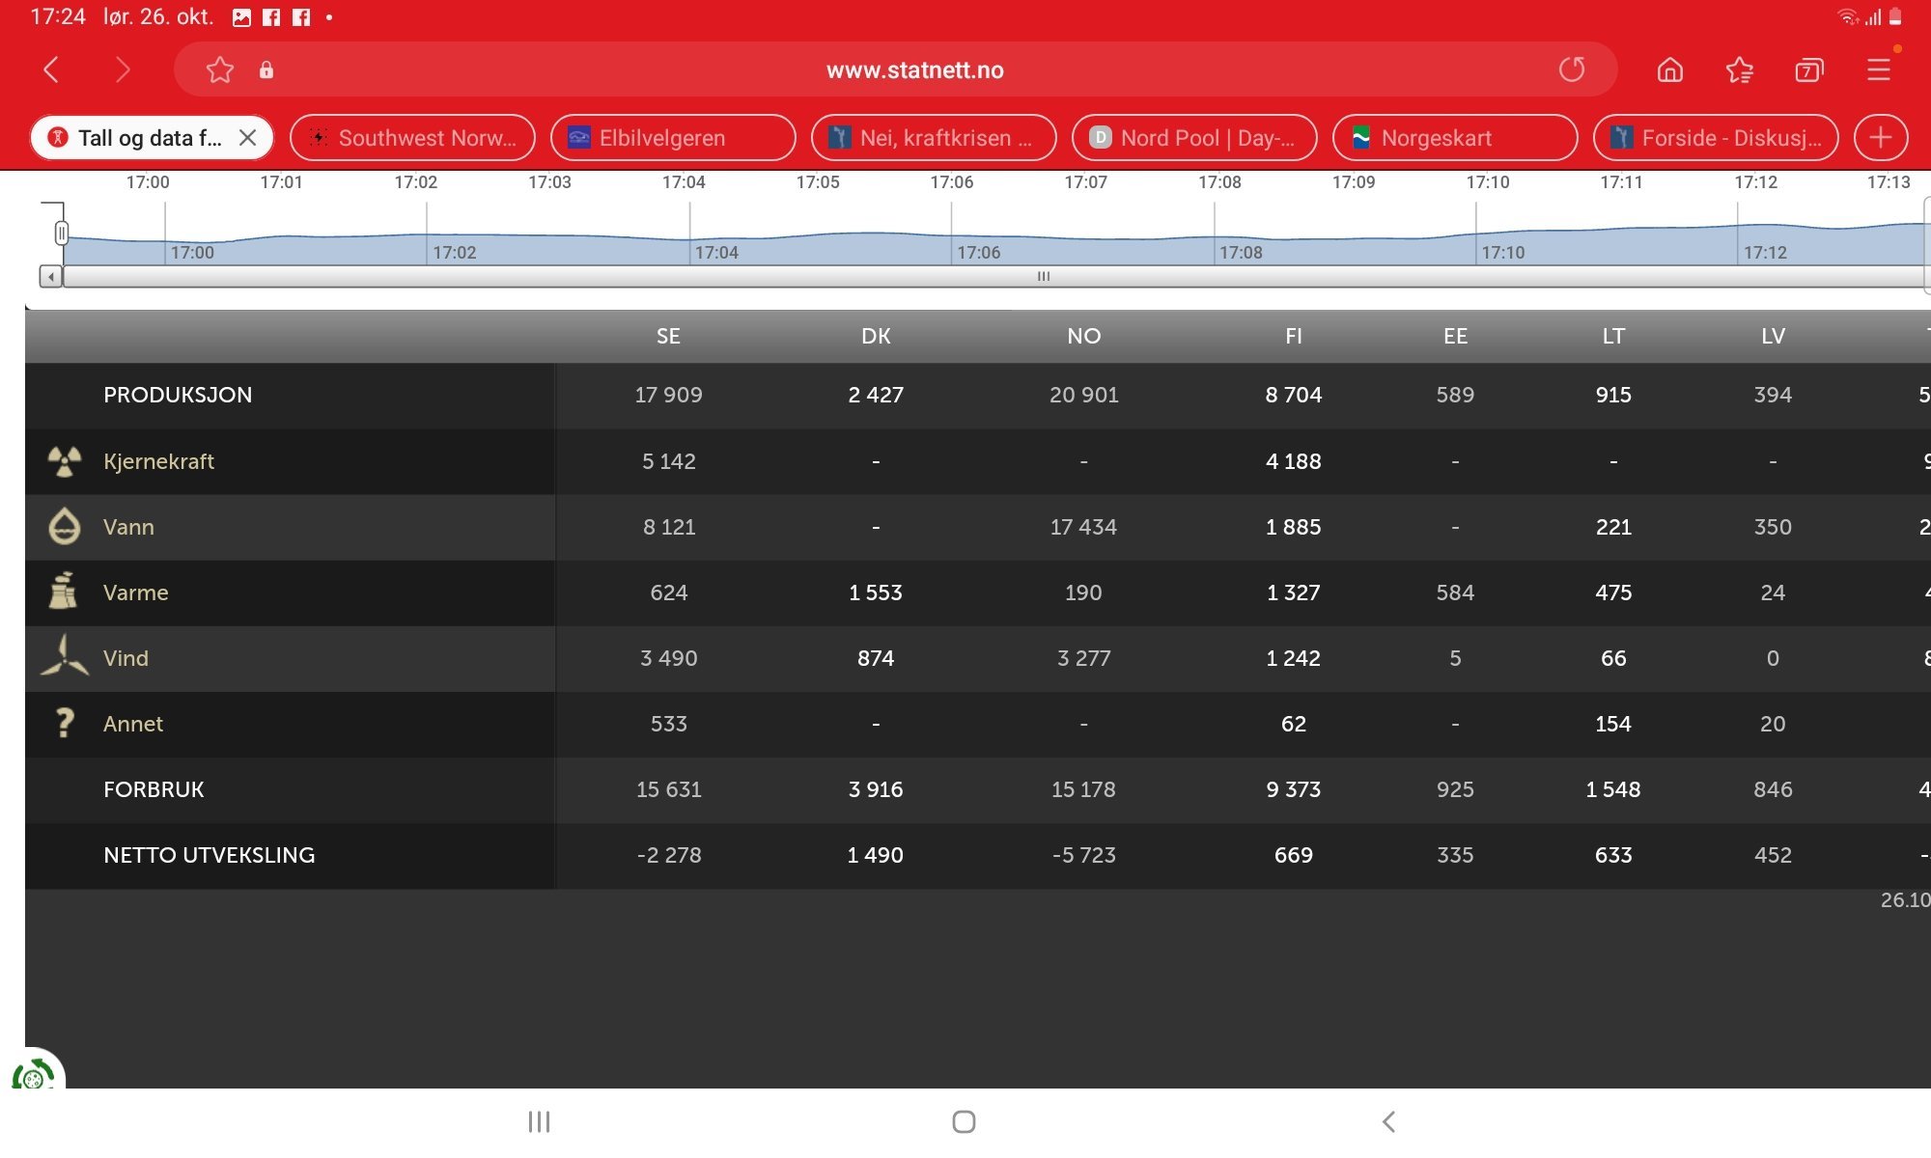Select the Vann row label

128,527
